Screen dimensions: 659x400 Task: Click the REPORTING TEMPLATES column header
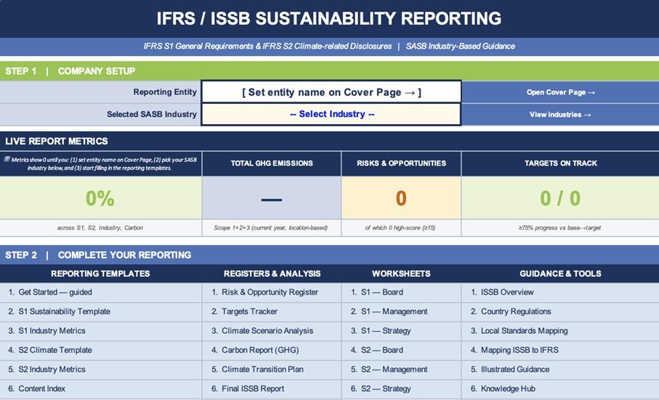pos(100,274)
